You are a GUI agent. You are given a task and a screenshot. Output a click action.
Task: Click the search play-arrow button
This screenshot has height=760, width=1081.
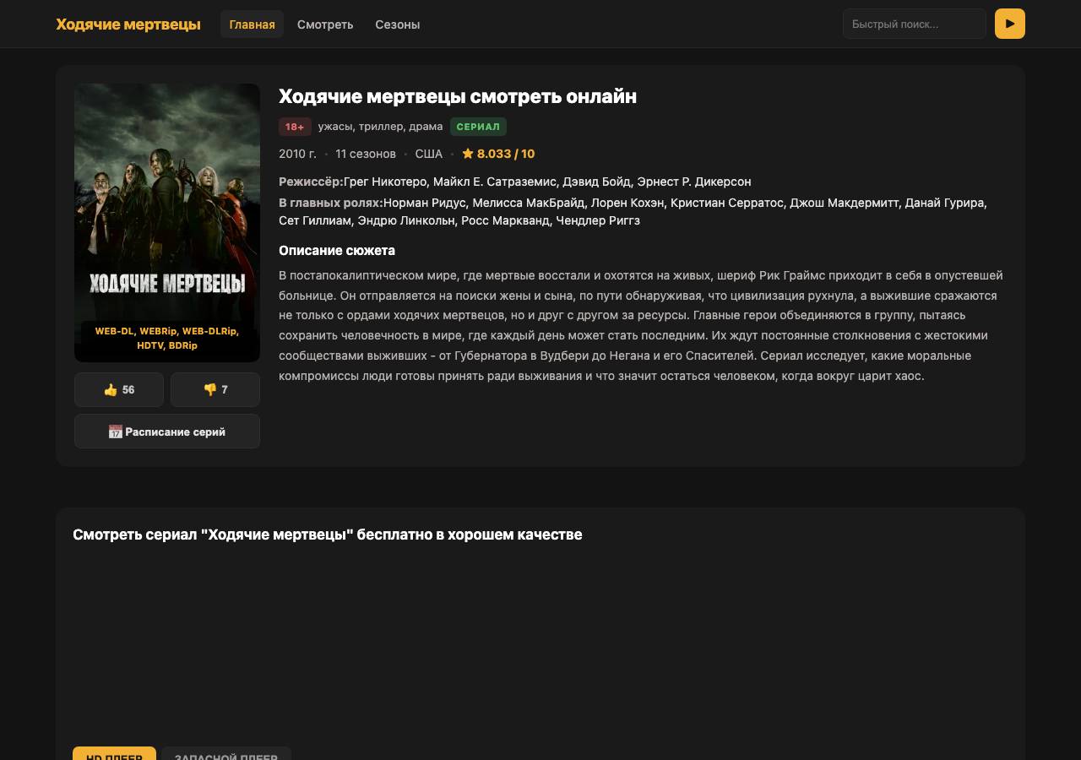(x=1010, y=24)
